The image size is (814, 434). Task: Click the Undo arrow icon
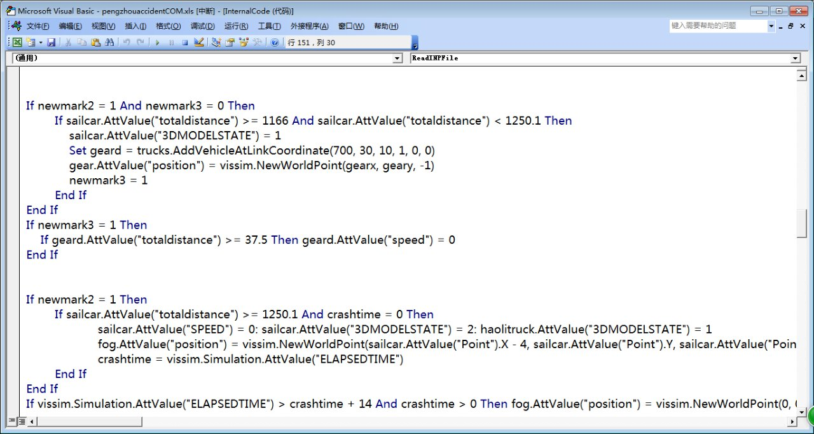pyautogui.click(x=126, y=43)
